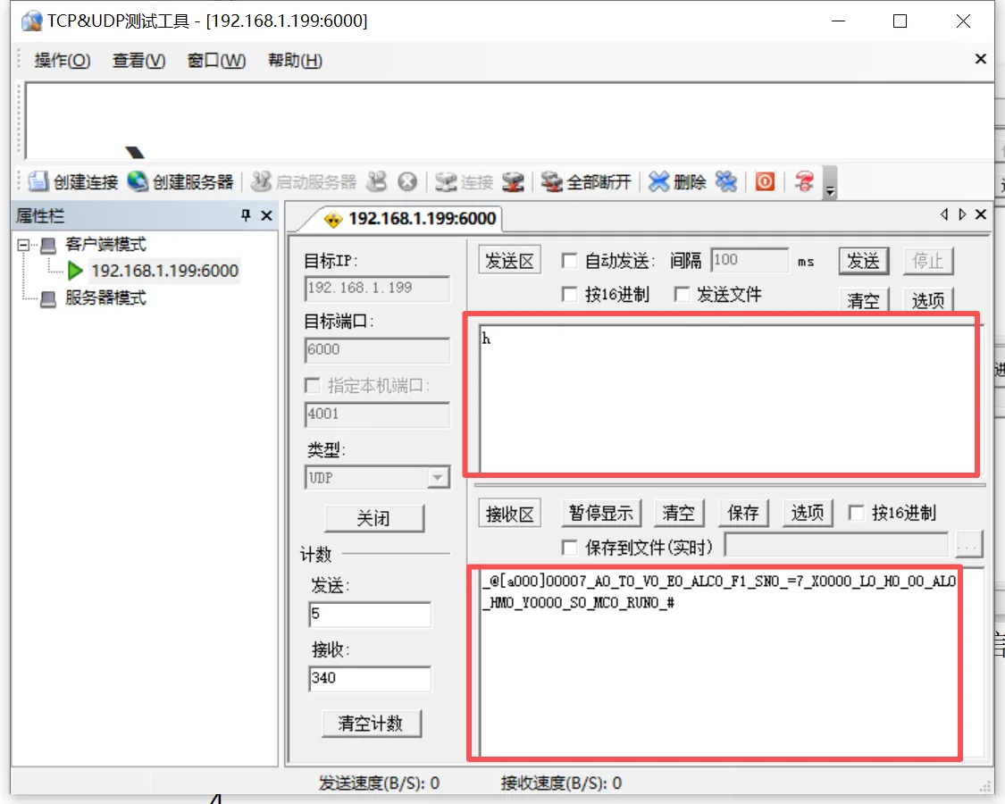The height and width of the screenshot is (804, 1005).
Task: Click the disconnect icon after 连接
Action: (513, 182)
